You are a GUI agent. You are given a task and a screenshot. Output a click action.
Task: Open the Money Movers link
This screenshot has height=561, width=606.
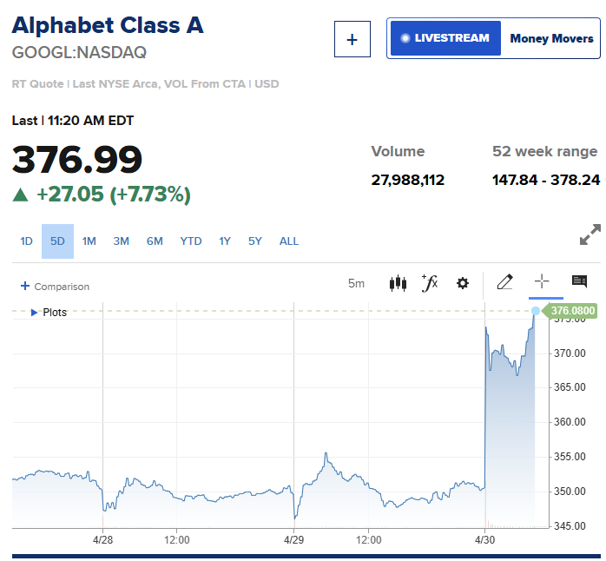click(552, 38)
